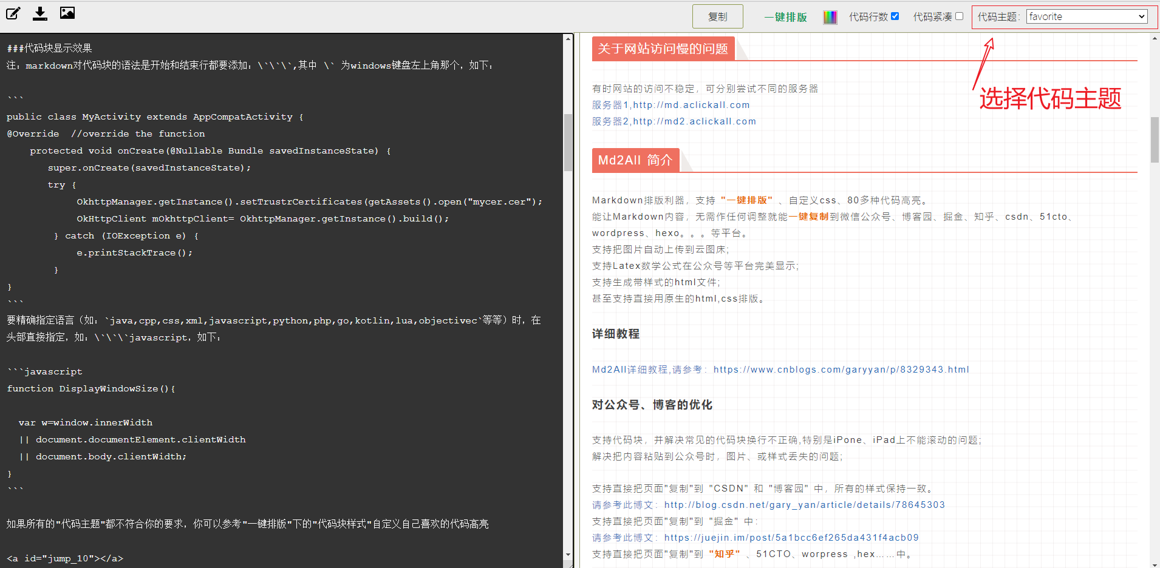This screenshot has width=1160, height=568.
Task: Click the preview pane scrollbar thumb
Action: [x=1155, y=140]
